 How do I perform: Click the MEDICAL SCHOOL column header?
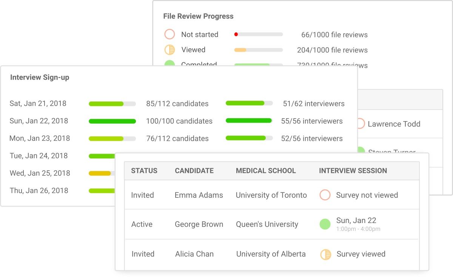pos(266,171)
